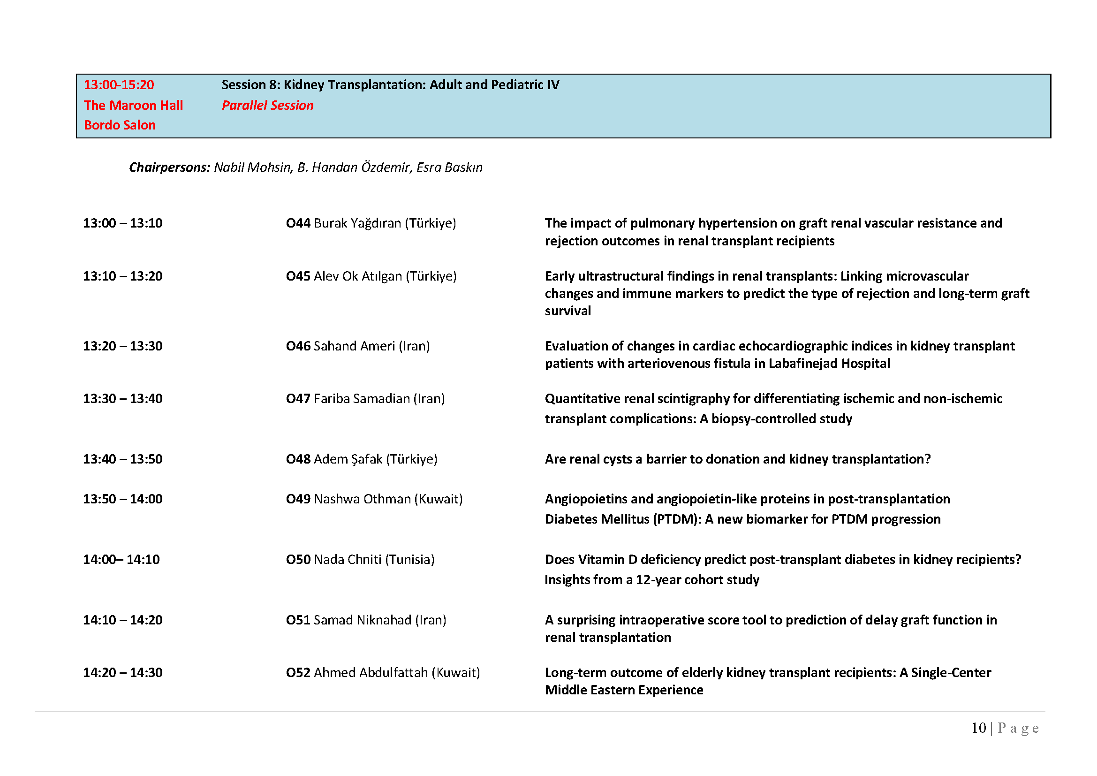
Task: Click the O51 Samad Niknahad speaker entry
Action: pos(366,620)
